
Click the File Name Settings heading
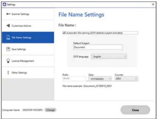point(81,15)
